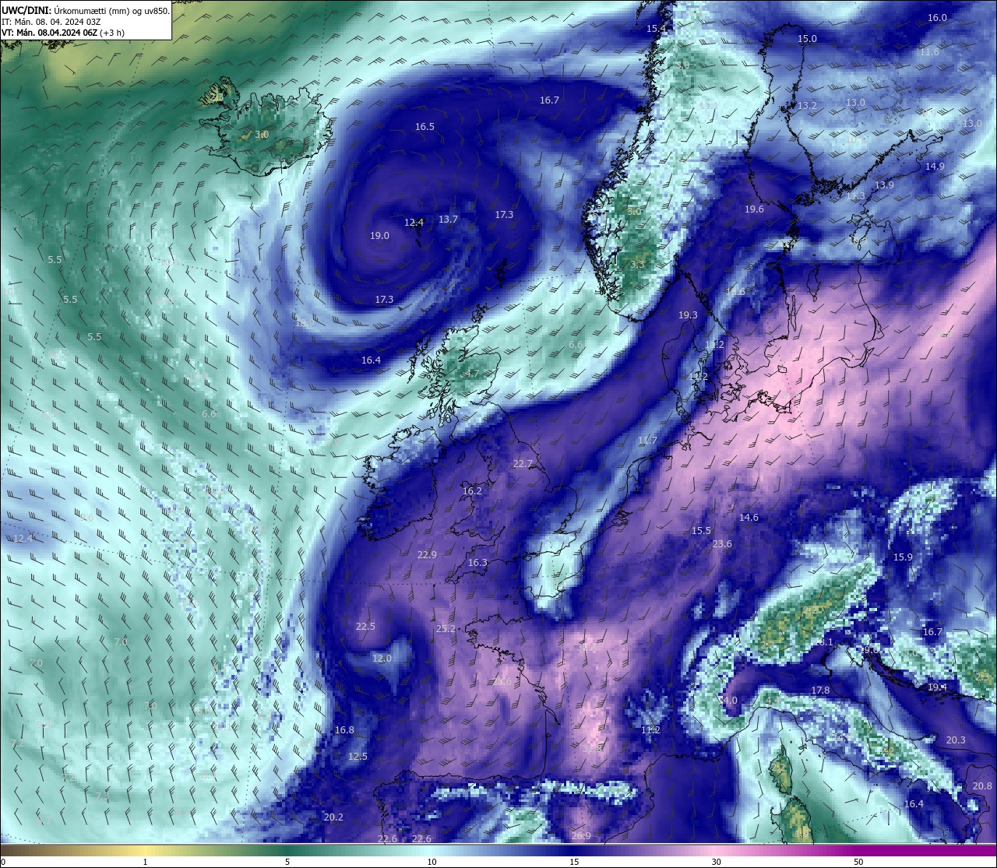Click the 'VT: Mán. 08.04.2024 06Z (+3 h)' line

(x=63, y=33)
